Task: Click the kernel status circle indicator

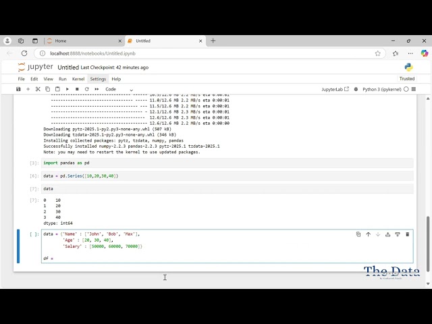Action: pyautogui.click(x=406, y=89)
